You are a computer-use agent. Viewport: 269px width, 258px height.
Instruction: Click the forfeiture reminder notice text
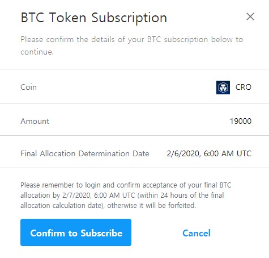point(126,195)
